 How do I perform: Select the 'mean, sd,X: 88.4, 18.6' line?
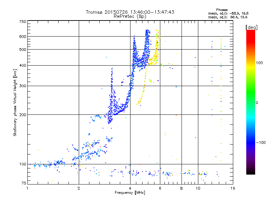coord(228,17)
